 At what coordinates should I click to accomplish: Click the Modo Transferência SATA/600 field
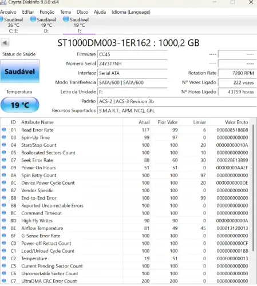coord(132,82)
